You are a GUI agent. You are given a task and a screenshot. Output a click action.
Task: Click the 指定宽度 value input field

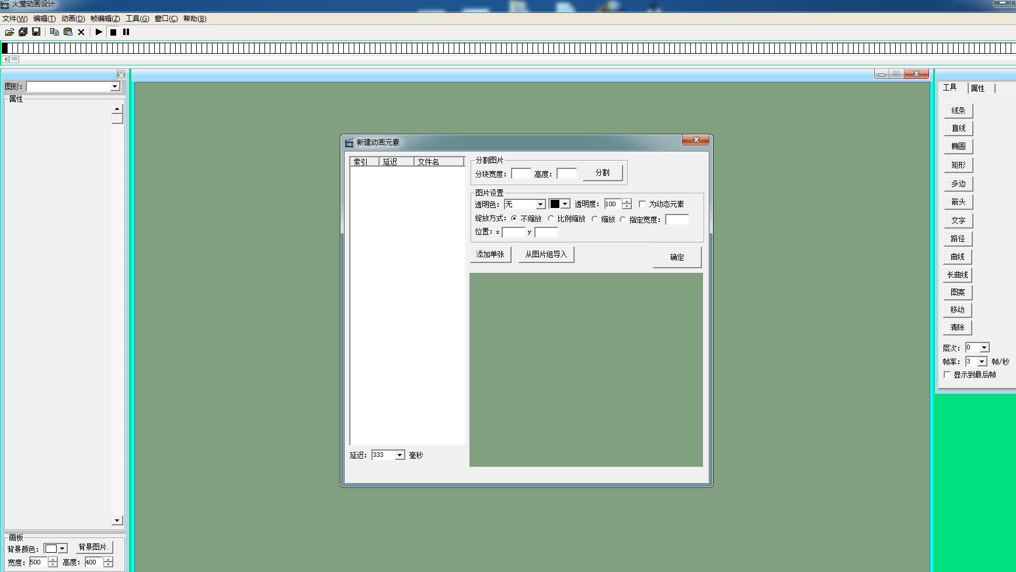[677, 220]
